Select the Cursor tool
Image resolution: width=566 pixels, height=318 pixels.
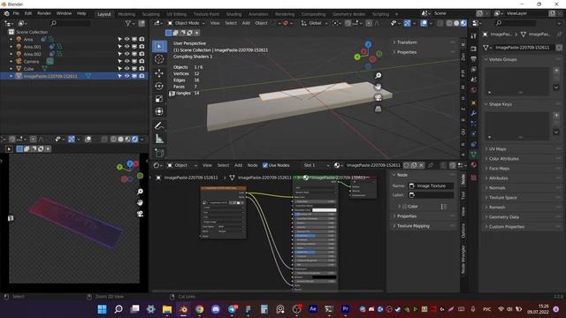159,59
